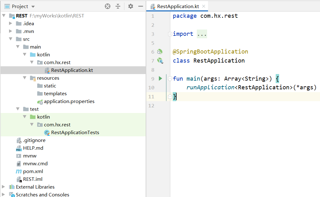320x197 pixels.
Task: Collapse the test folder
Action: tap(18, 109)
